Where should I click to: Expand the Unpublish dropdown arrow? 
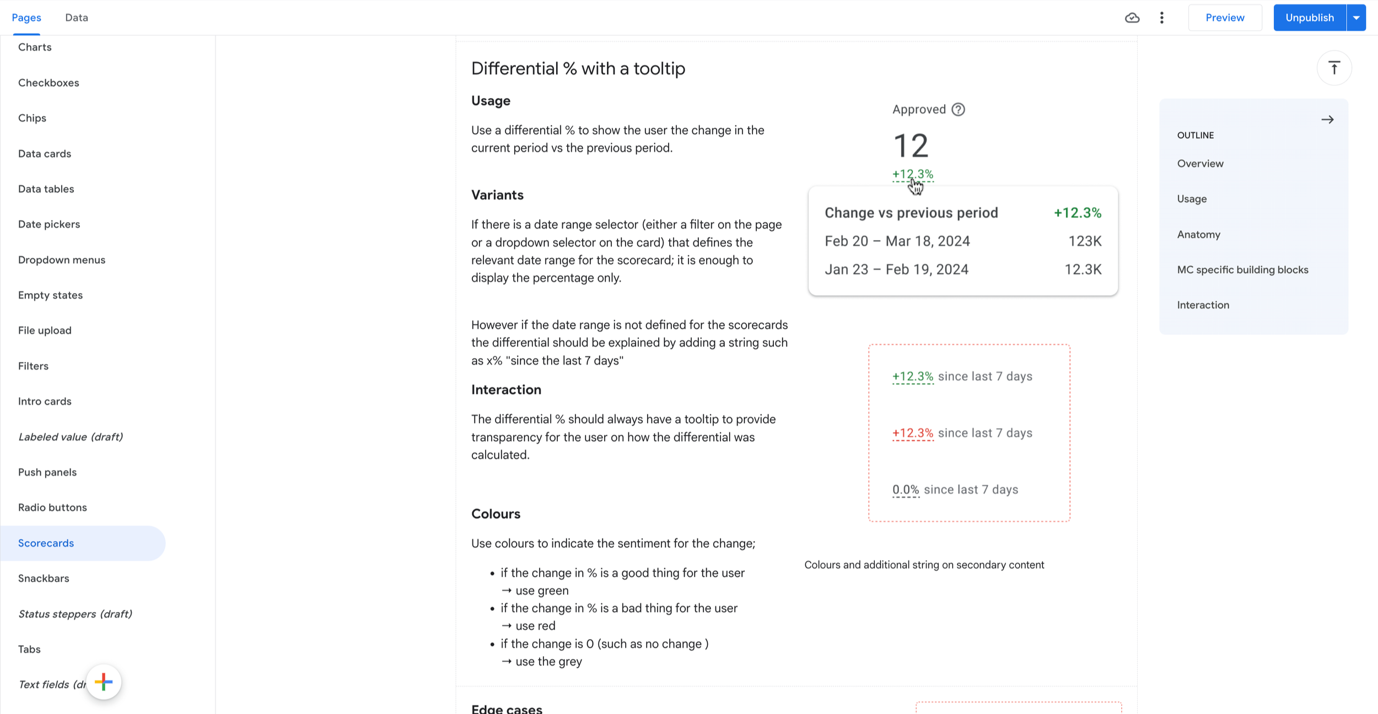click(x=1357, y=18)
